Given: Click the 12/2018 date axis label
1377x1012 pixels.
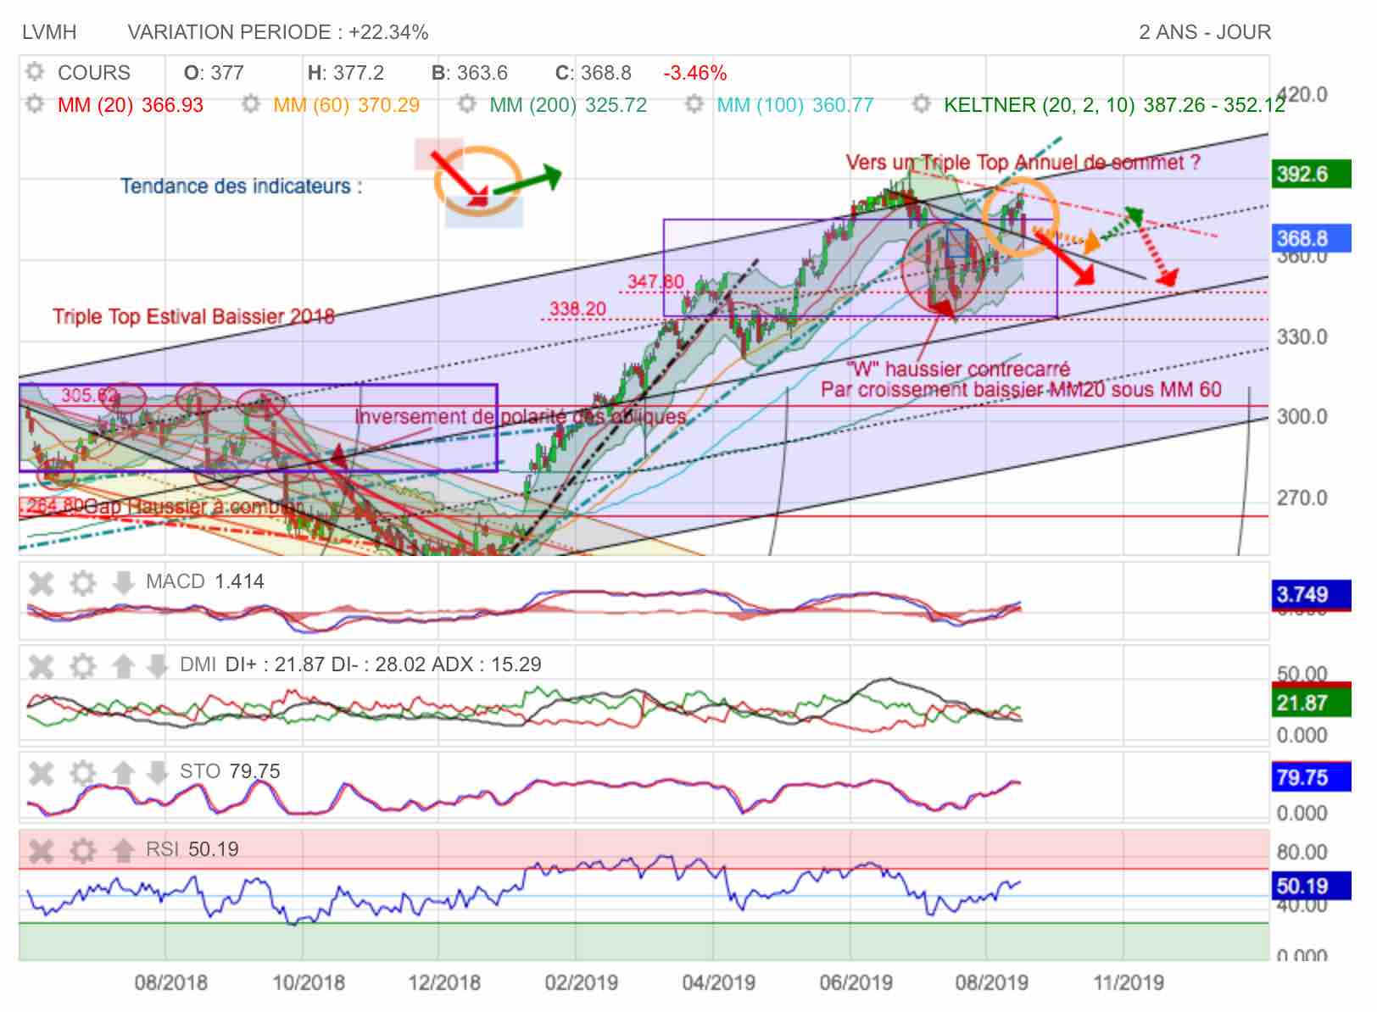Looking at the screenshot, I should click(444, 983).
